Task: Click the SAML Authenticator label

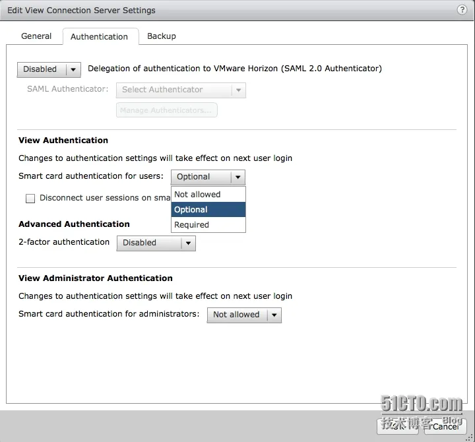Action: (x=67, y=89)
